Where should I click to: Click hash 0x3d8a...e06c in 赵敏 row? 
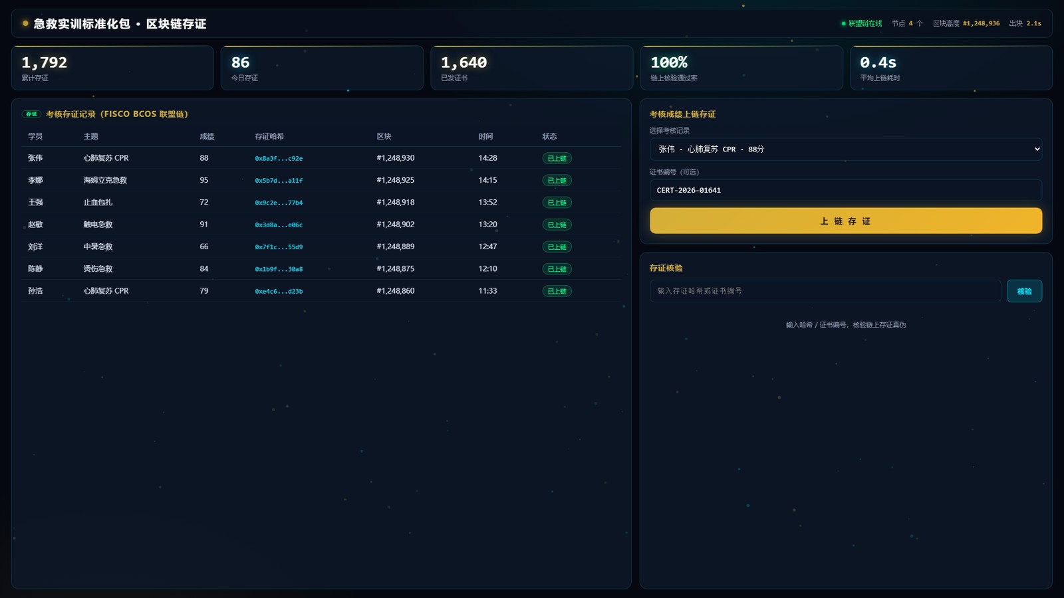click(279, 225)
